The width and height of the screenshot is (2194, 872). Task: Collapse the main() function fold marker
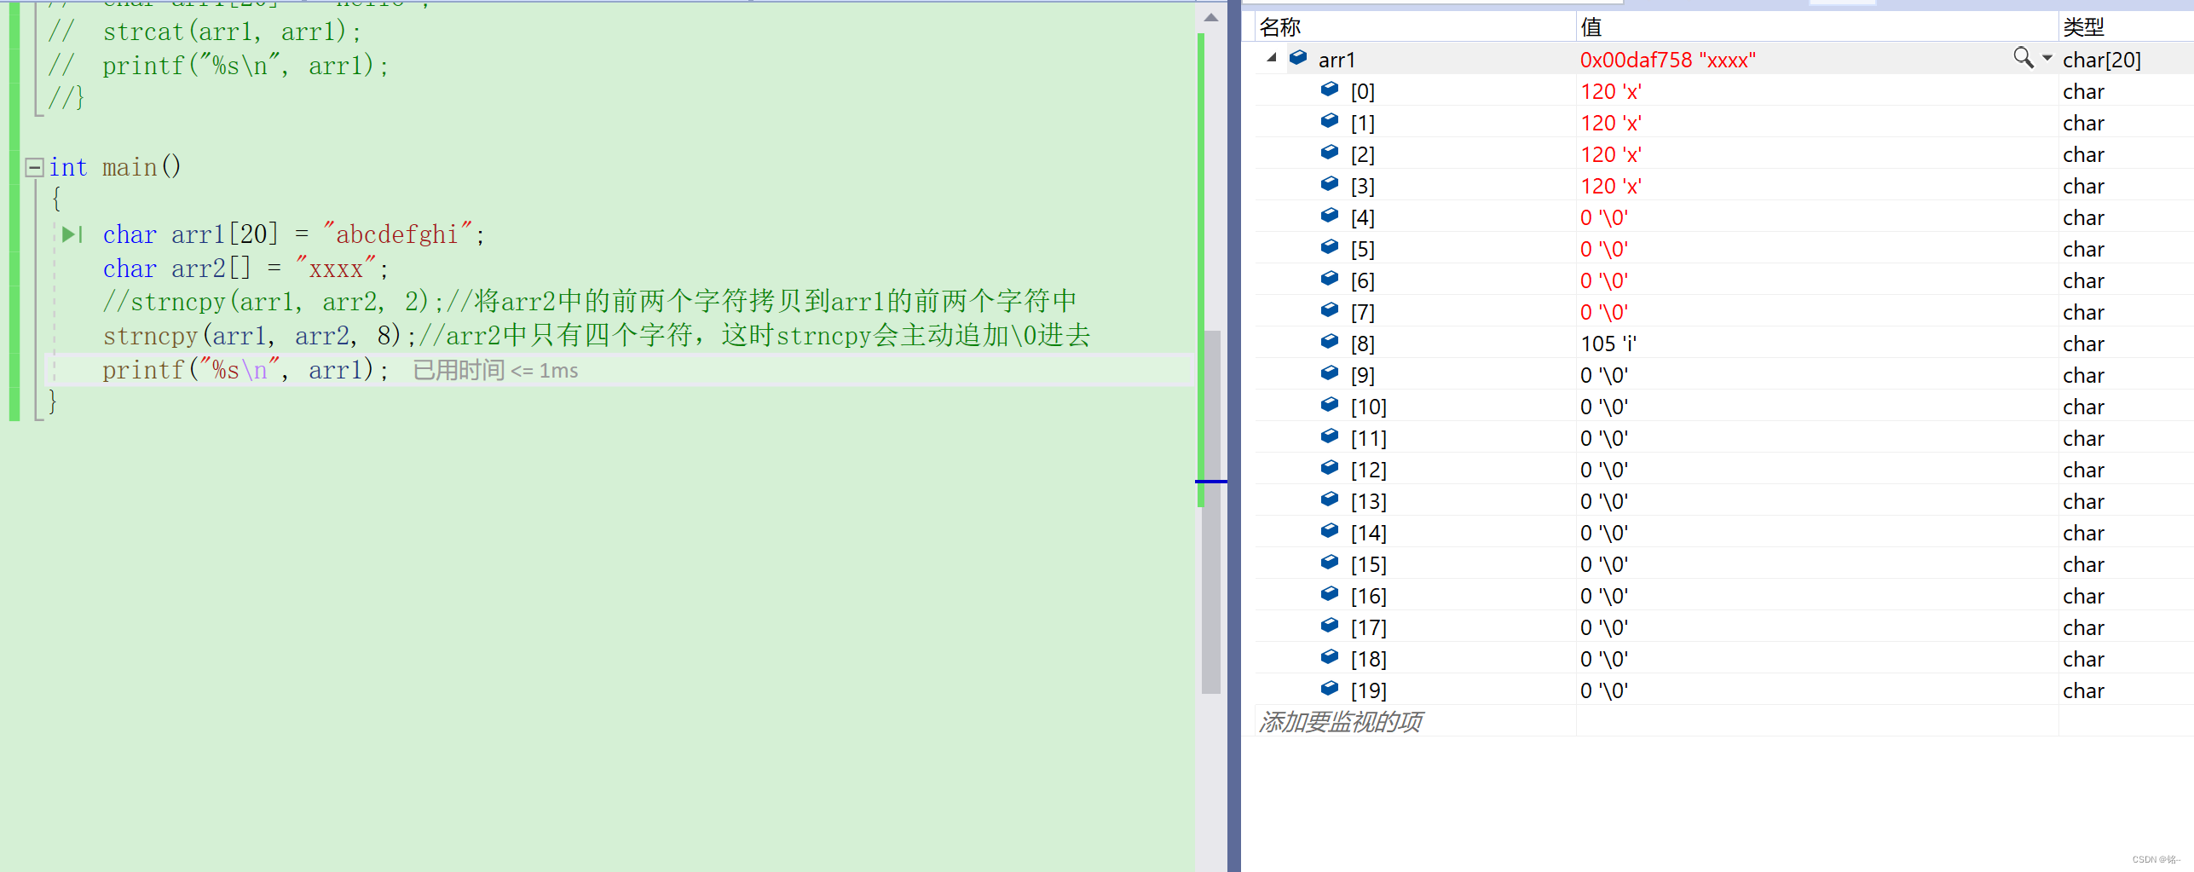point(34,167)
